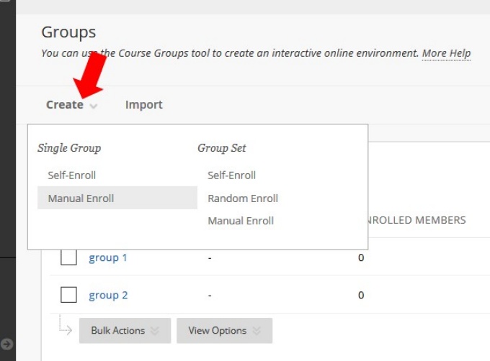Click the Import button
This screenshot has width=490, height=361.
click(143, 105)
